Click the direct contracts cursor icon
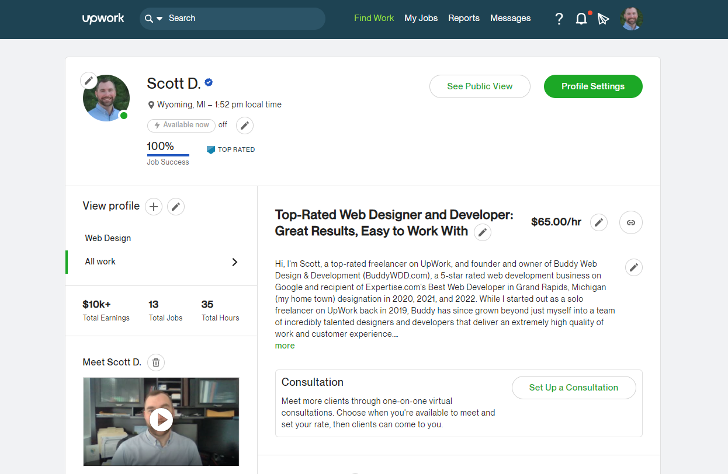 (603, 19)
